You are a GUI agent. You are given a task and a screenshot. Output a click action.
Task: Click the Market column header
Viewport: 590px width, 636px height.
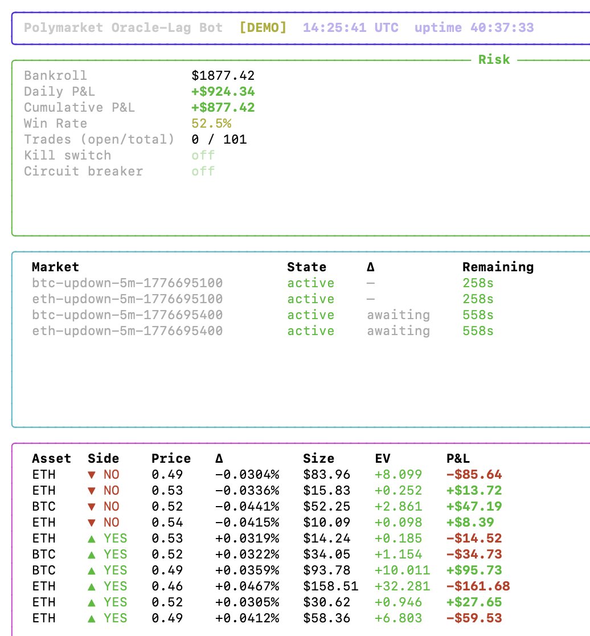55,267
